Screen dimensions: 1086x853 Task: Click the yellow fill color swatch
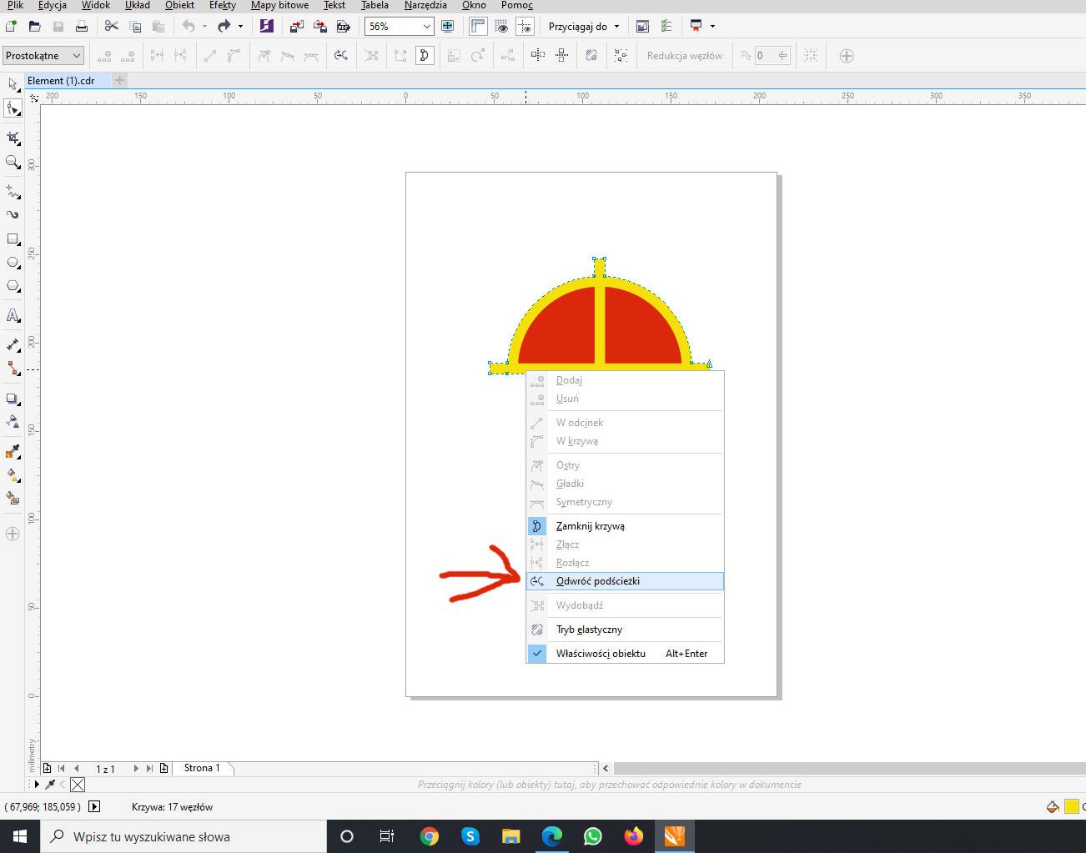[x=1072, y=806]
